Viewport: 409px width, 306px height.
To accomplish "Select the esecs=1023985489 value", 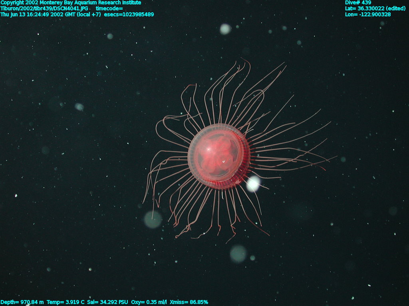I will coord(129,14).
